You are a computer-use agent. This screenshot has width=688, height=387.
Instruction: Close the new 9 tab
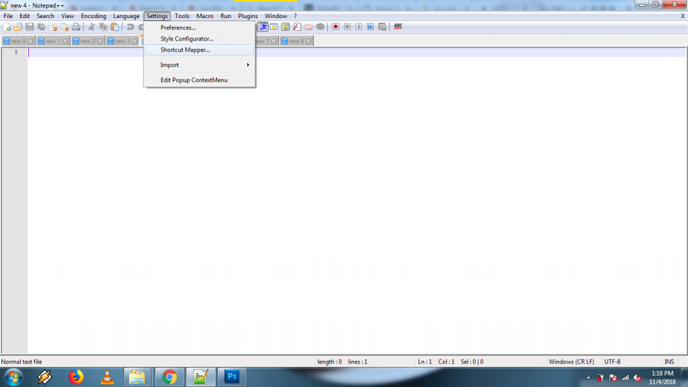(x=30, y=41)
